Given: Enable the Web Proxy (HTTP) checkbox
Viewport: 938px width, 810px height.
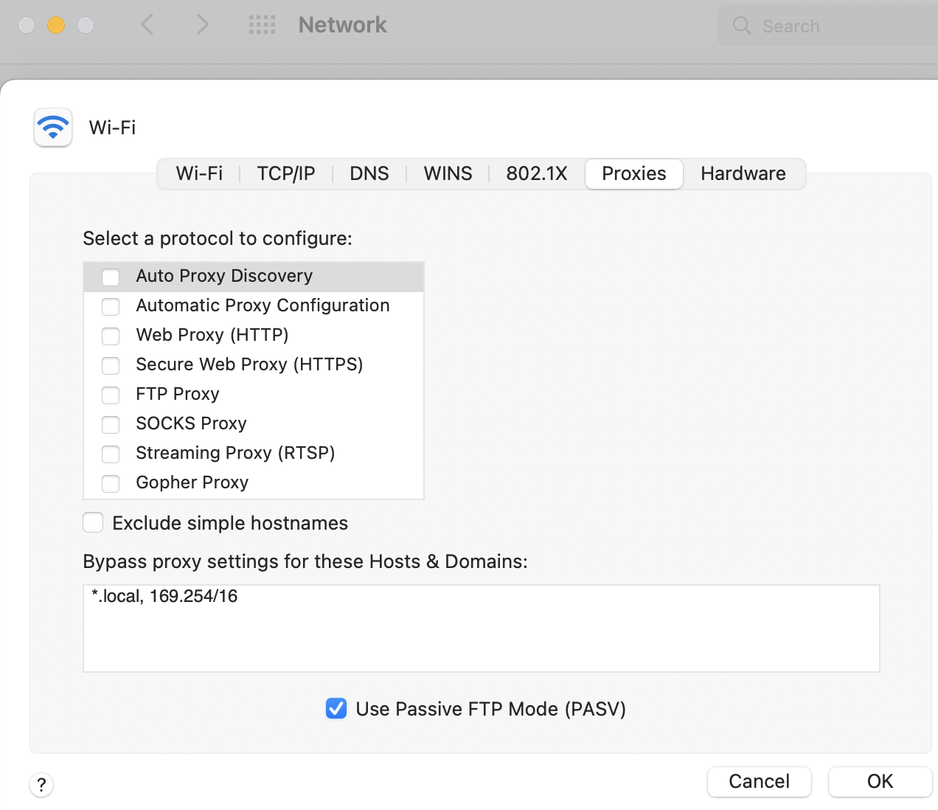Looking at the screenshot, I should (x=111, y=336).
